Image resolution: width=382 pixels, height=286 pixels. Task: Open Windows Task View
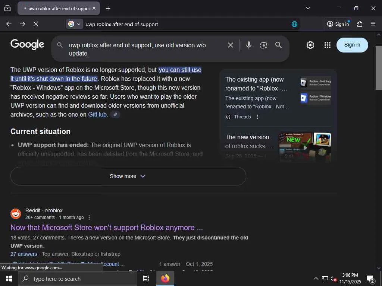pyautogui.click(x=146, y=279)
